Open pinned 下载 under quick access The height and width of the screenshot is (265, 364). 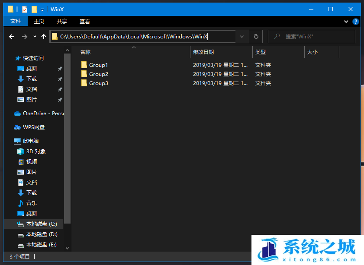pos(31,79)
